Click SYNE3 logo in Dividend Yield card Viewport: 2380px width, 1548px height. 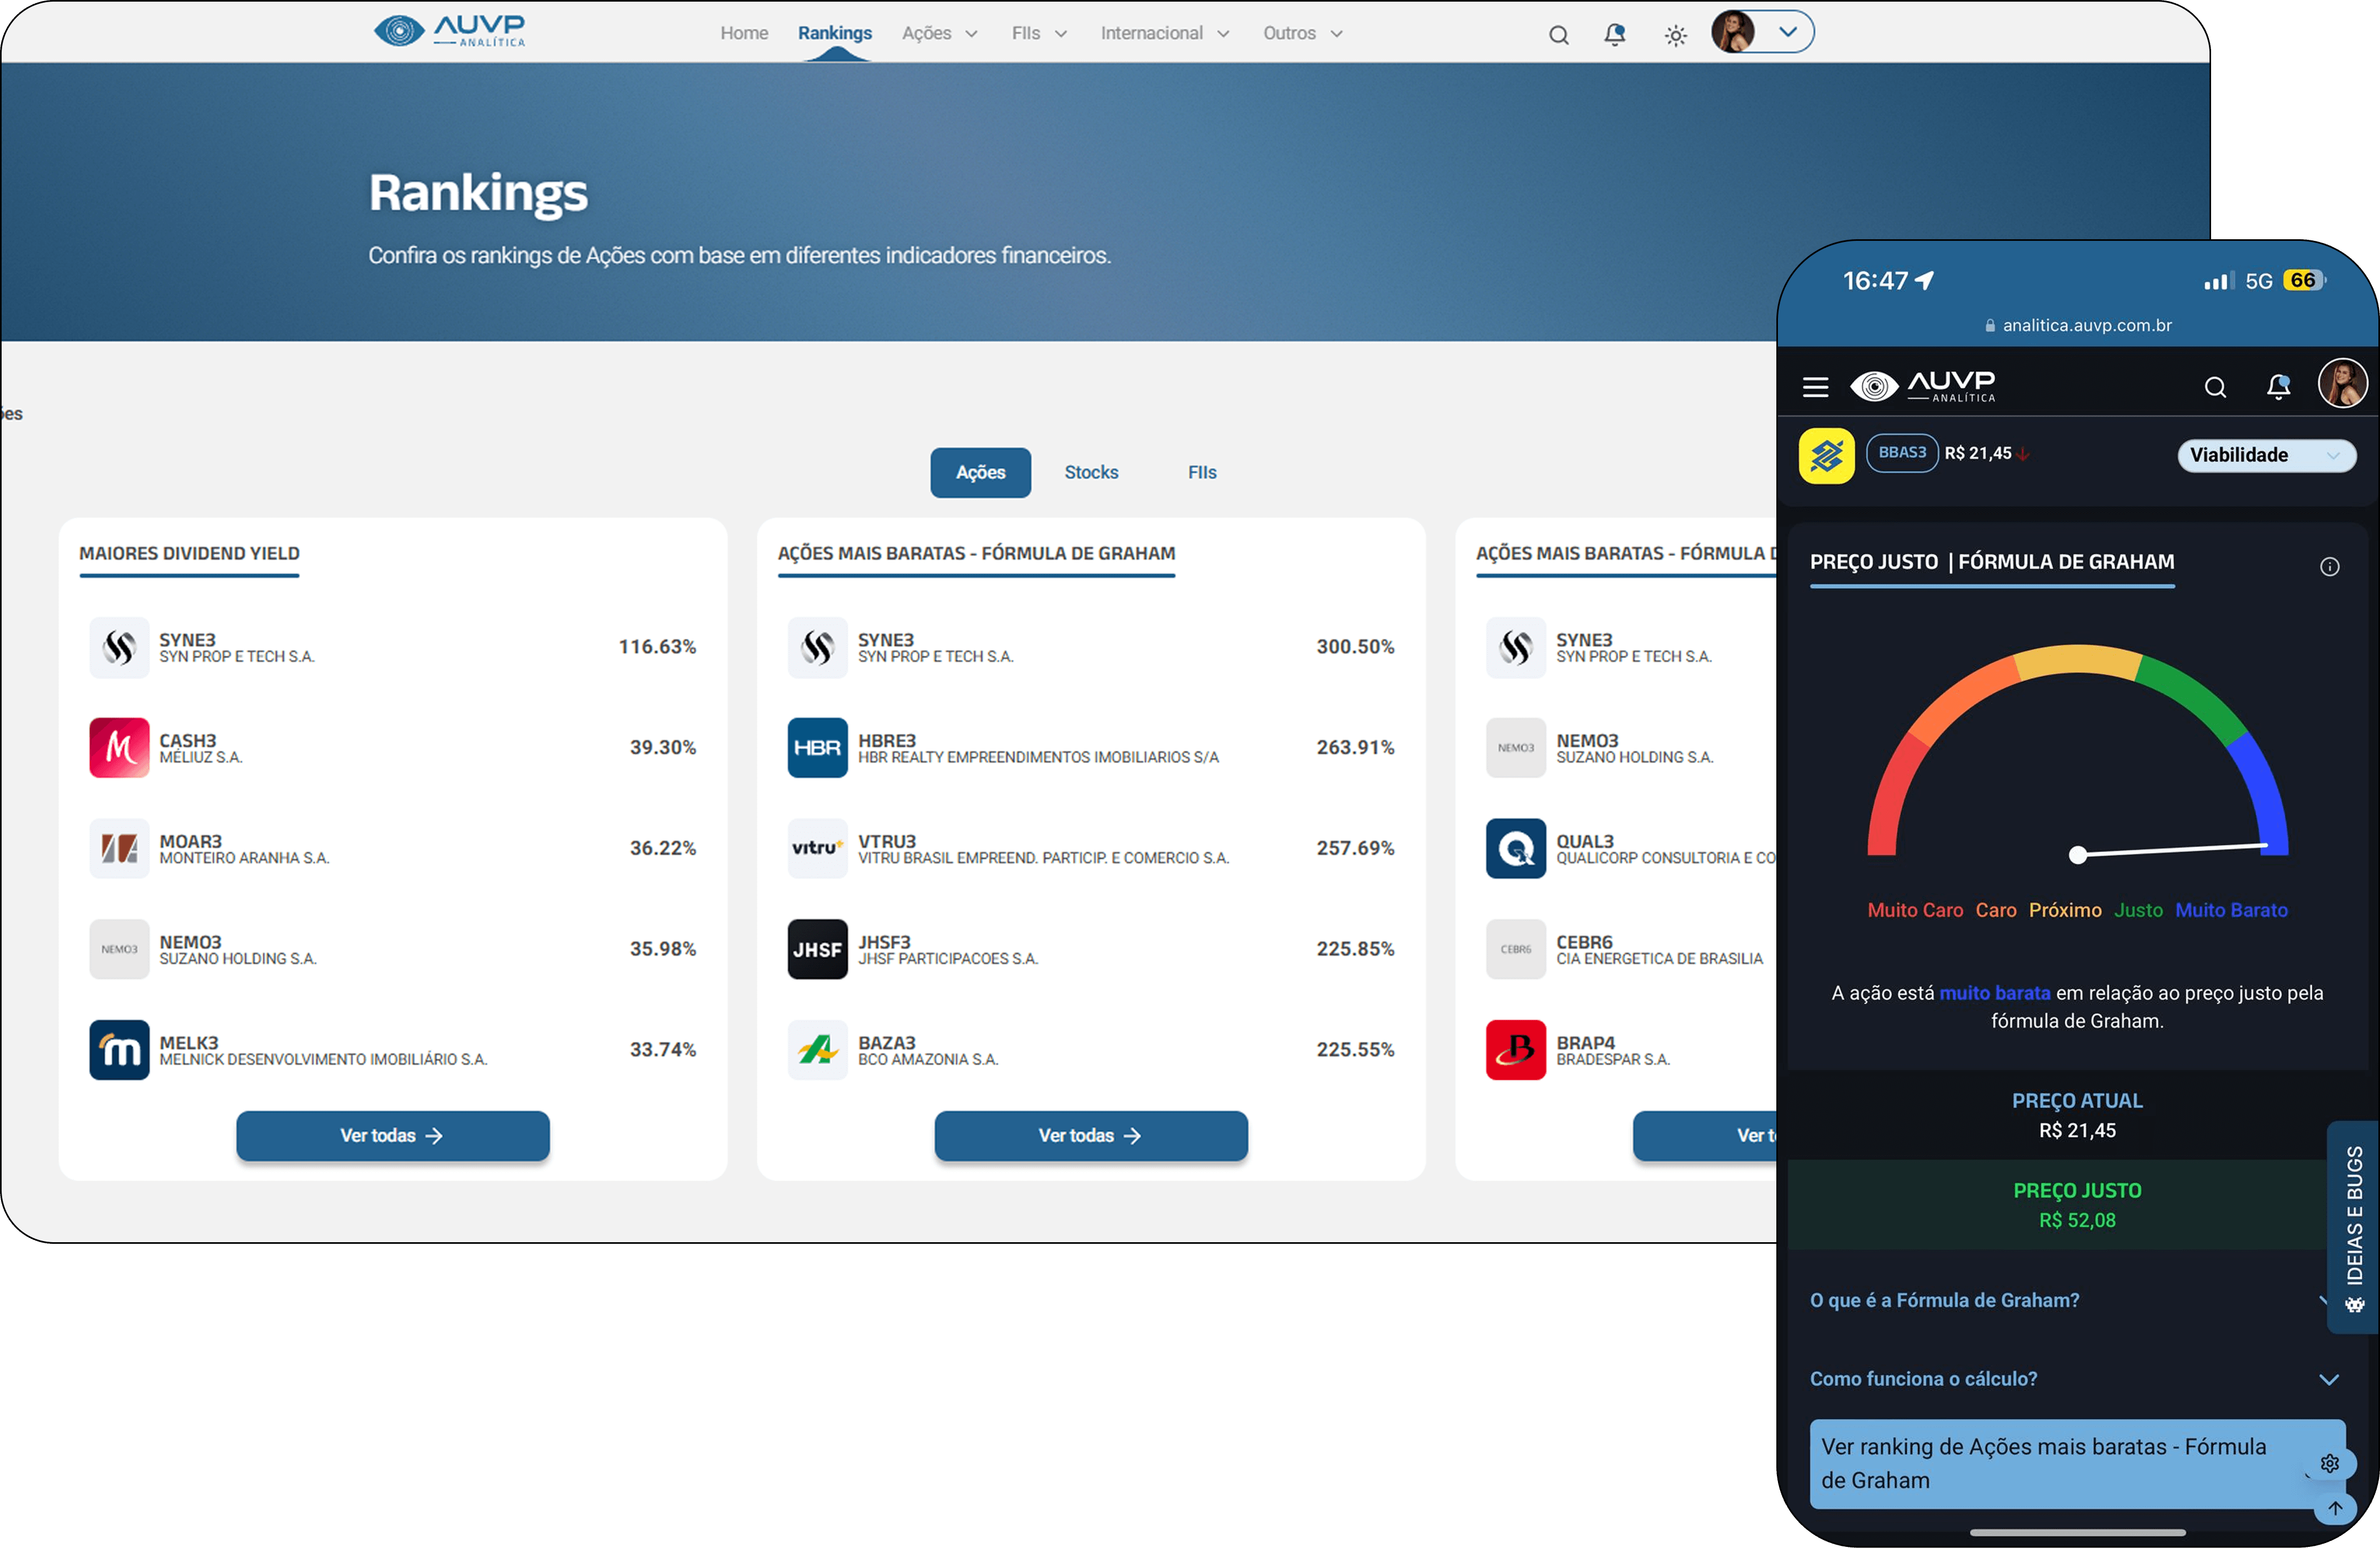tap(119, 647)
